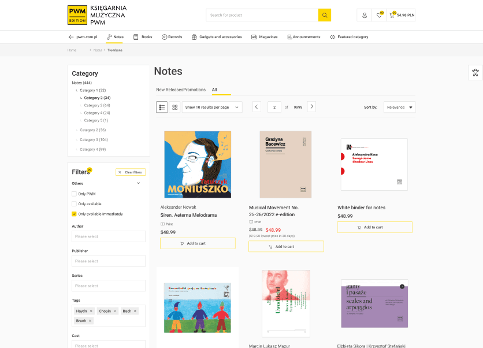
Task: Open the Books menu item
Action: (143, 37)
